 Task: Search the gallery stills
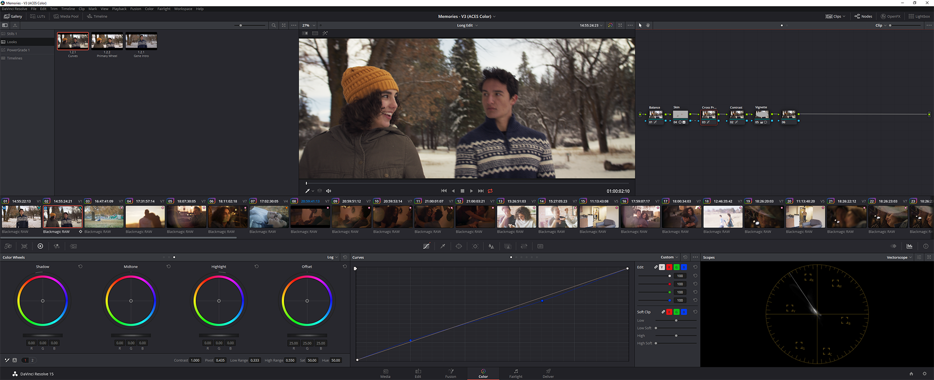coord(274,25)
